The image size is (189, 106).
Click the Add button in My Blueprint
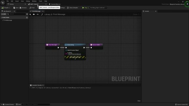[x=4, y=14]
